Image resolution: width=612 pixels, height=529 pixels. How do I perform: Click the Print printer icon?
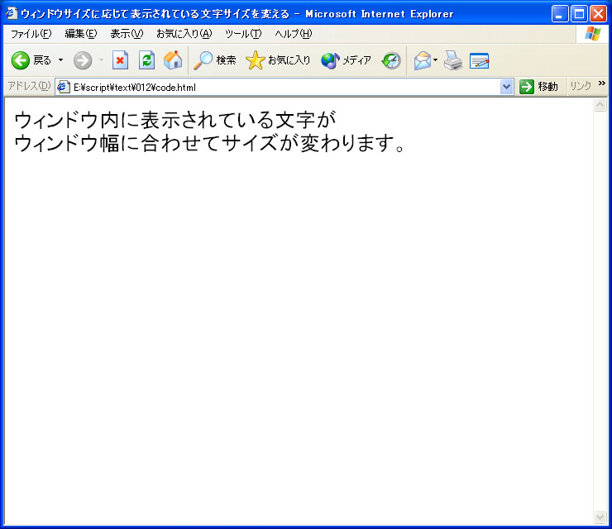pyautogui.click(x=453, y=60)
